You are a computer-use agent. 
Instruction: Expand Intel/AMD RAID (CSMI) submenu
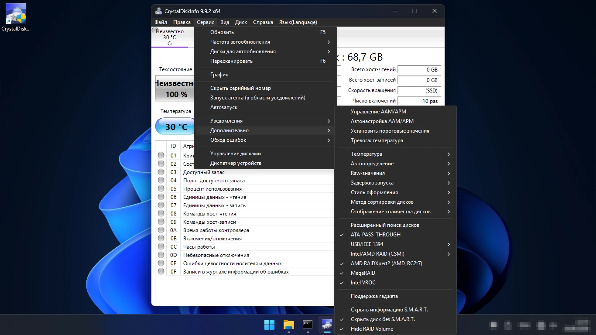click(395, 254)
